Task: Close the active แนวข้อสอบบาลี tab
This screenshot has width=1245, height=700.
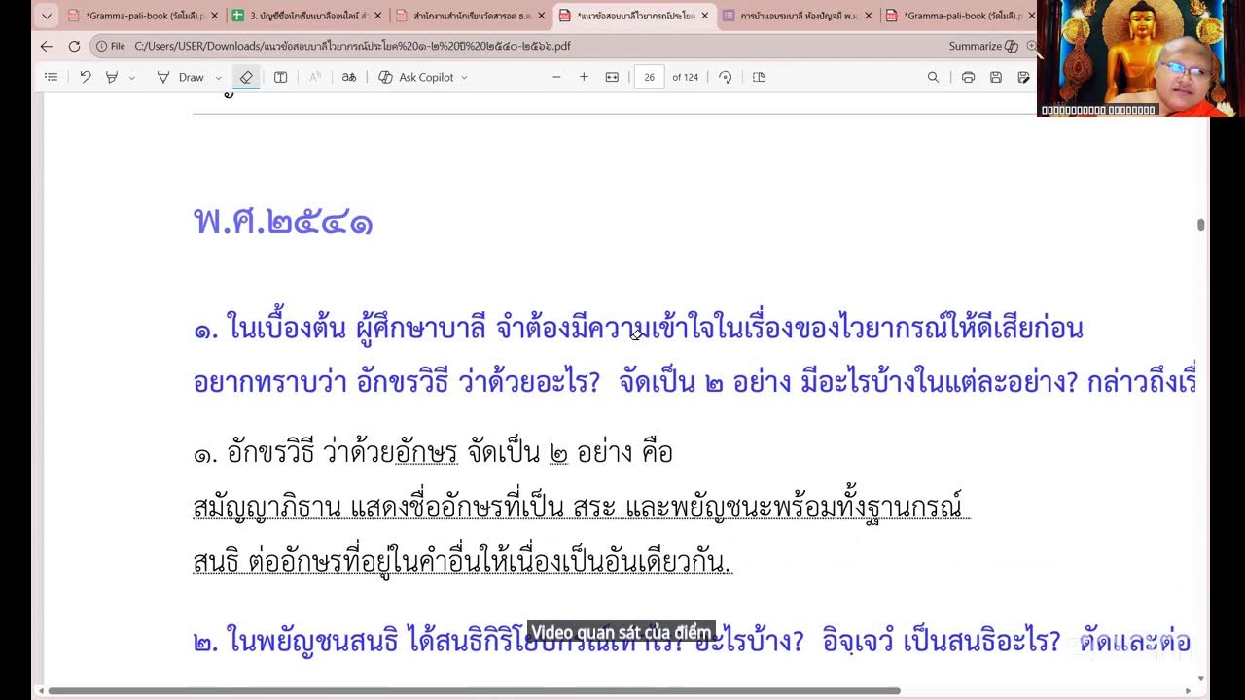Action: (x=704, y=16)
